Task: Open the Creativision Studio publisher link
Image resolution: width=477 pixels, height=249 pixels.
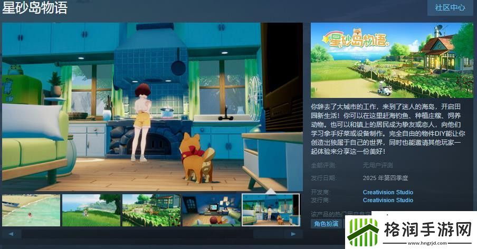Action: pos(388,200)
